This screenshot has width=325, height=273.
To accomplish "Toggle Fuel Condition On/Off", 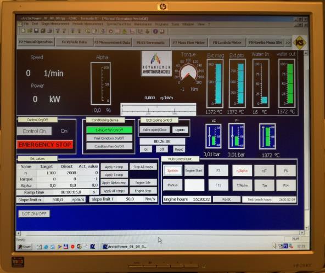I will 109,138.
